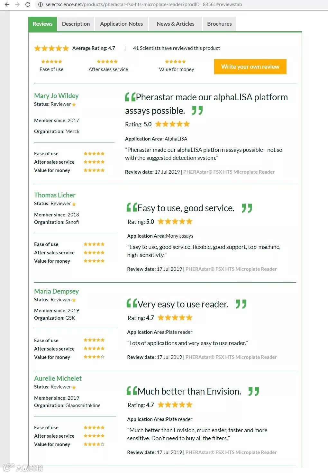Image resolution: width=328 pixels, height=474 pixels.
Task: Select the Brochures tab
Action: pos(219,24)
